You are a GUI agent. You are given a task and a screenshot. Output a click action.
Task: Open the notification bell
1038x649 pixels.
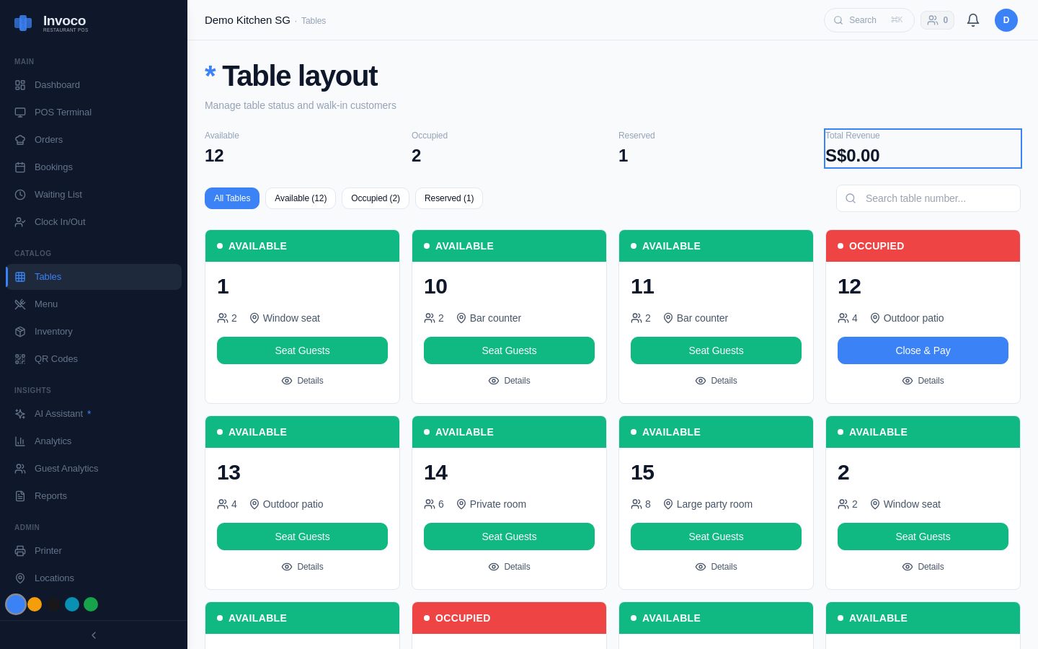tap(972, 19)
